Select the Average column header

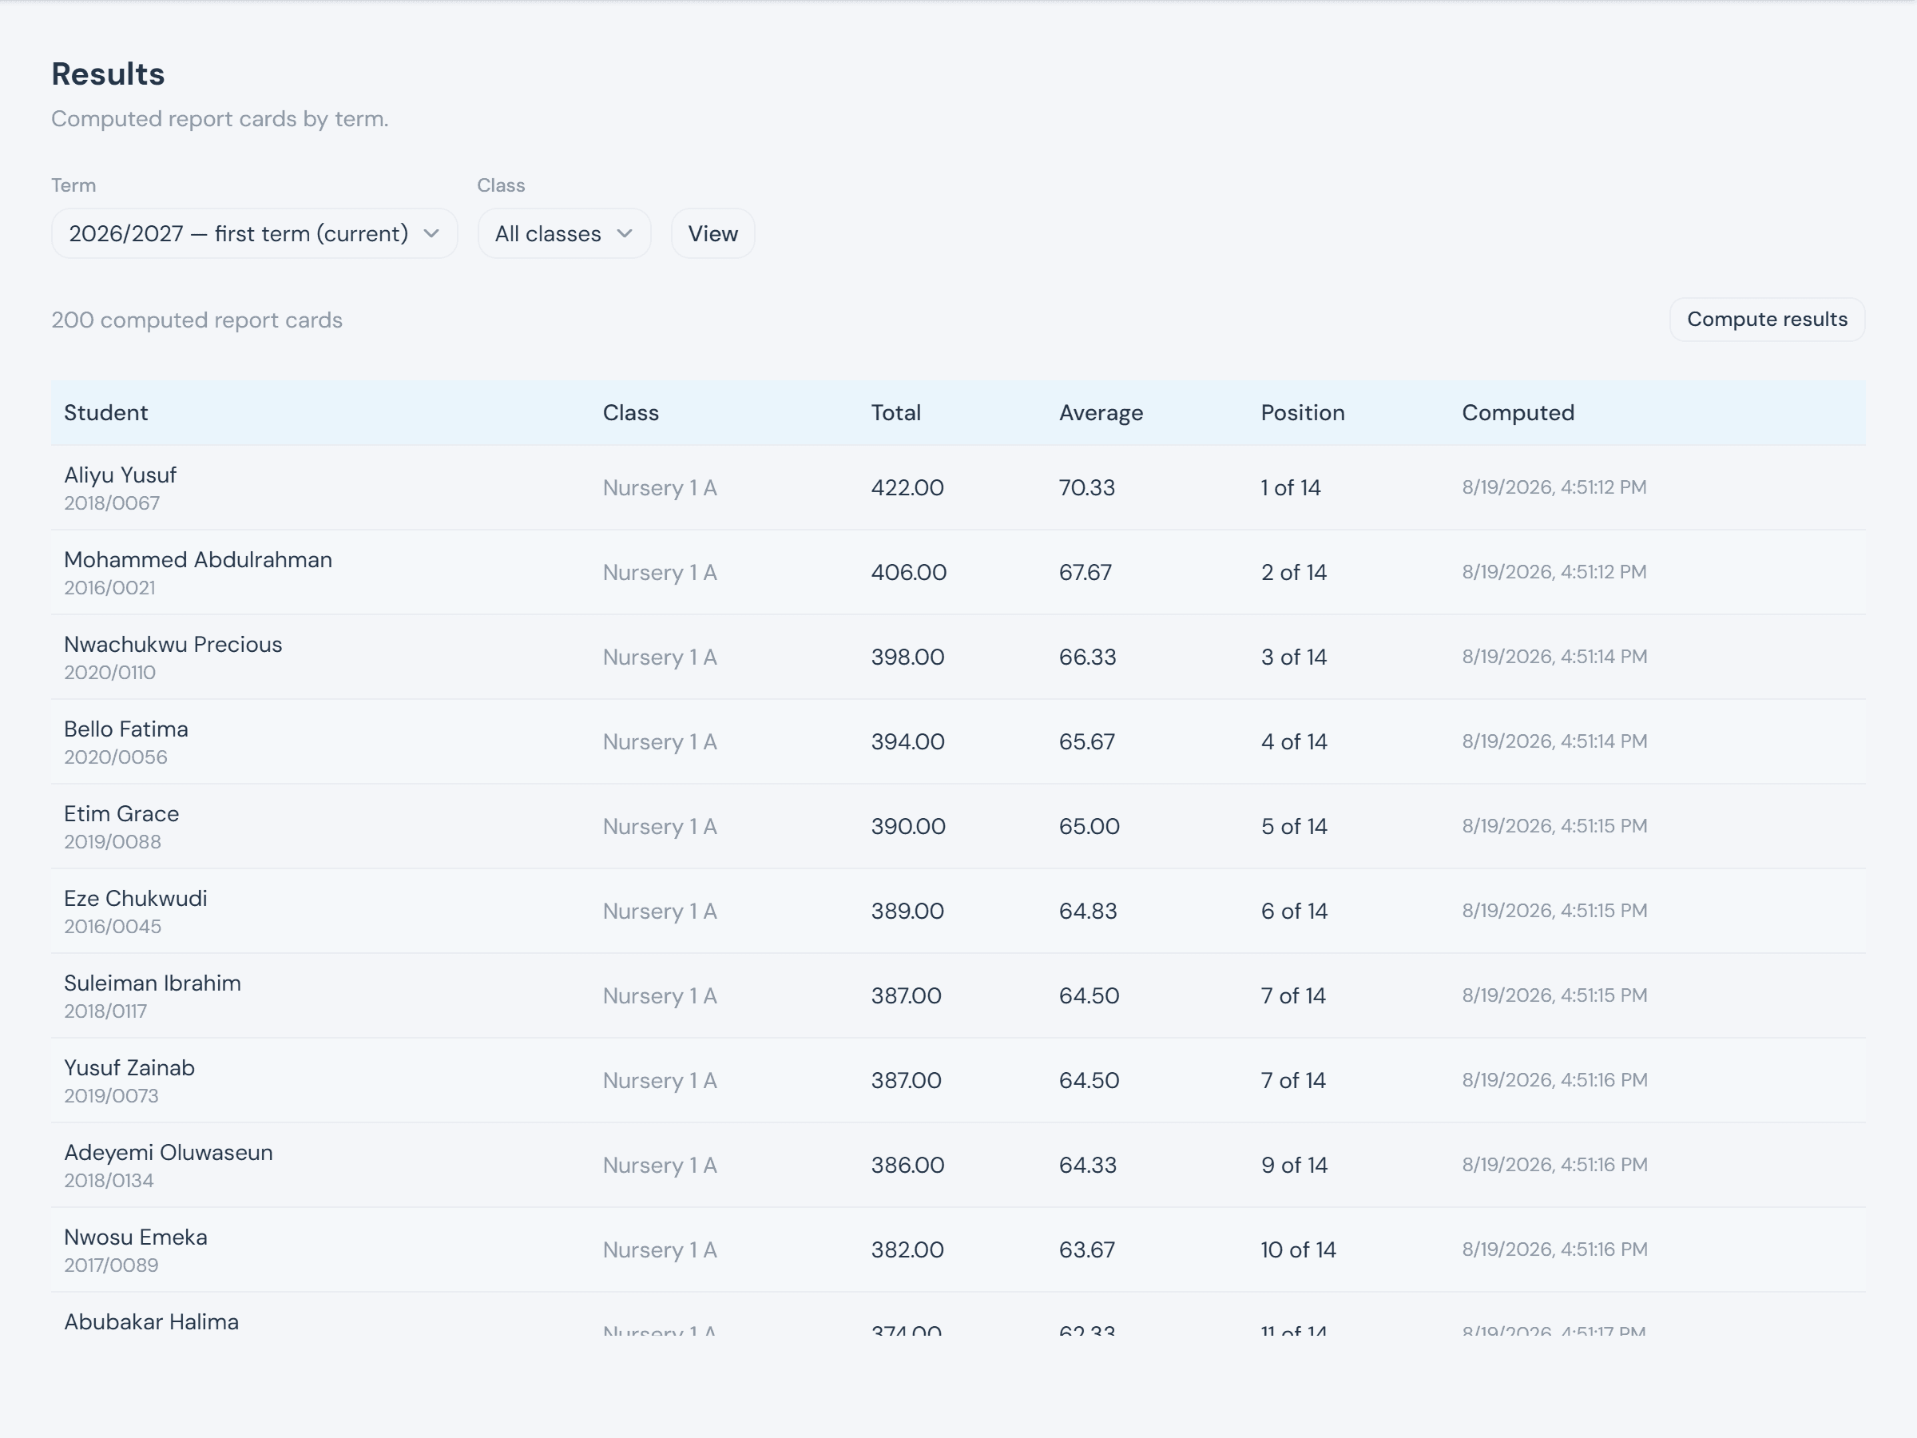coord(1101,412)
